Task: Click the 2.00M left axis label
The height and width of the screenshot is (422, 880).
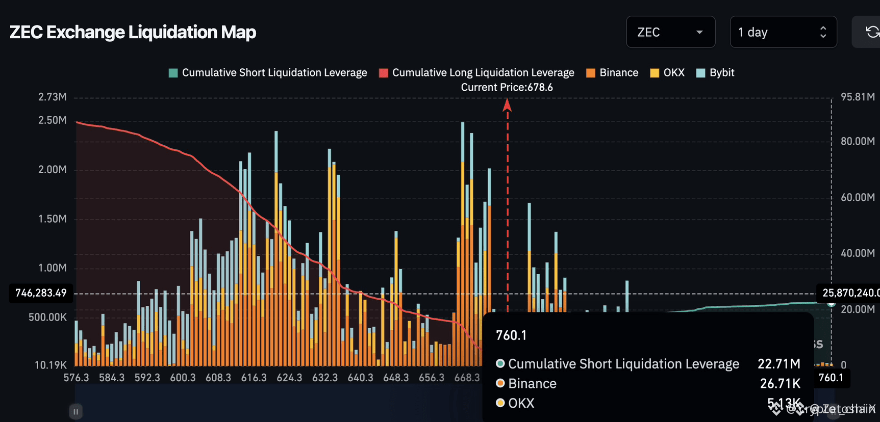Action: 53,170
